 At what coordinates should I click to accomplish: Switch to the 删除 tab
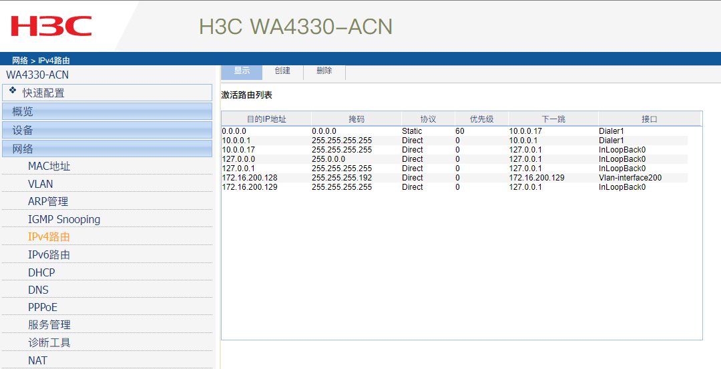pos(324,71)
